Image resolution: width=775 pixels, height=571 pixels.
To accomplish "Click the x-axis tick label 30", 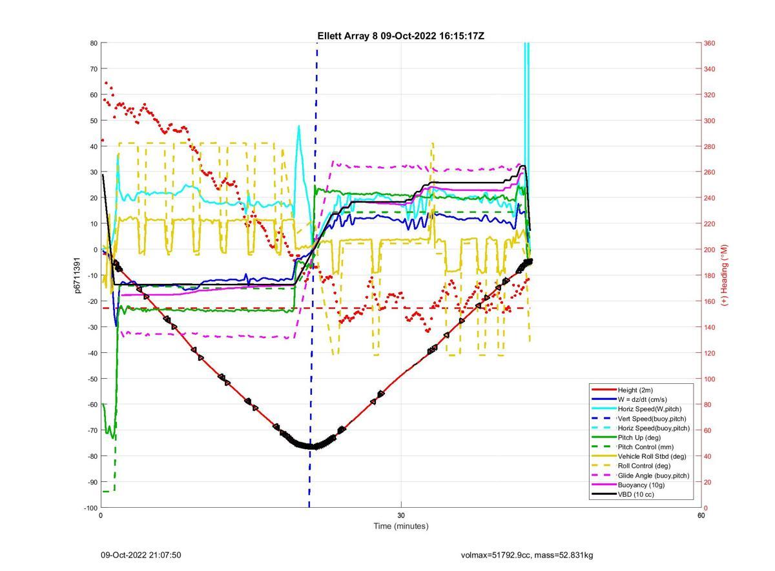I will point(400,516).
